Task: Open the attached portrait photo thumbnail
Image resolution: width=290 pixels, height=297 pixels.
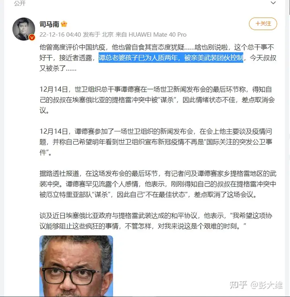Action: (x=76, y=266)
